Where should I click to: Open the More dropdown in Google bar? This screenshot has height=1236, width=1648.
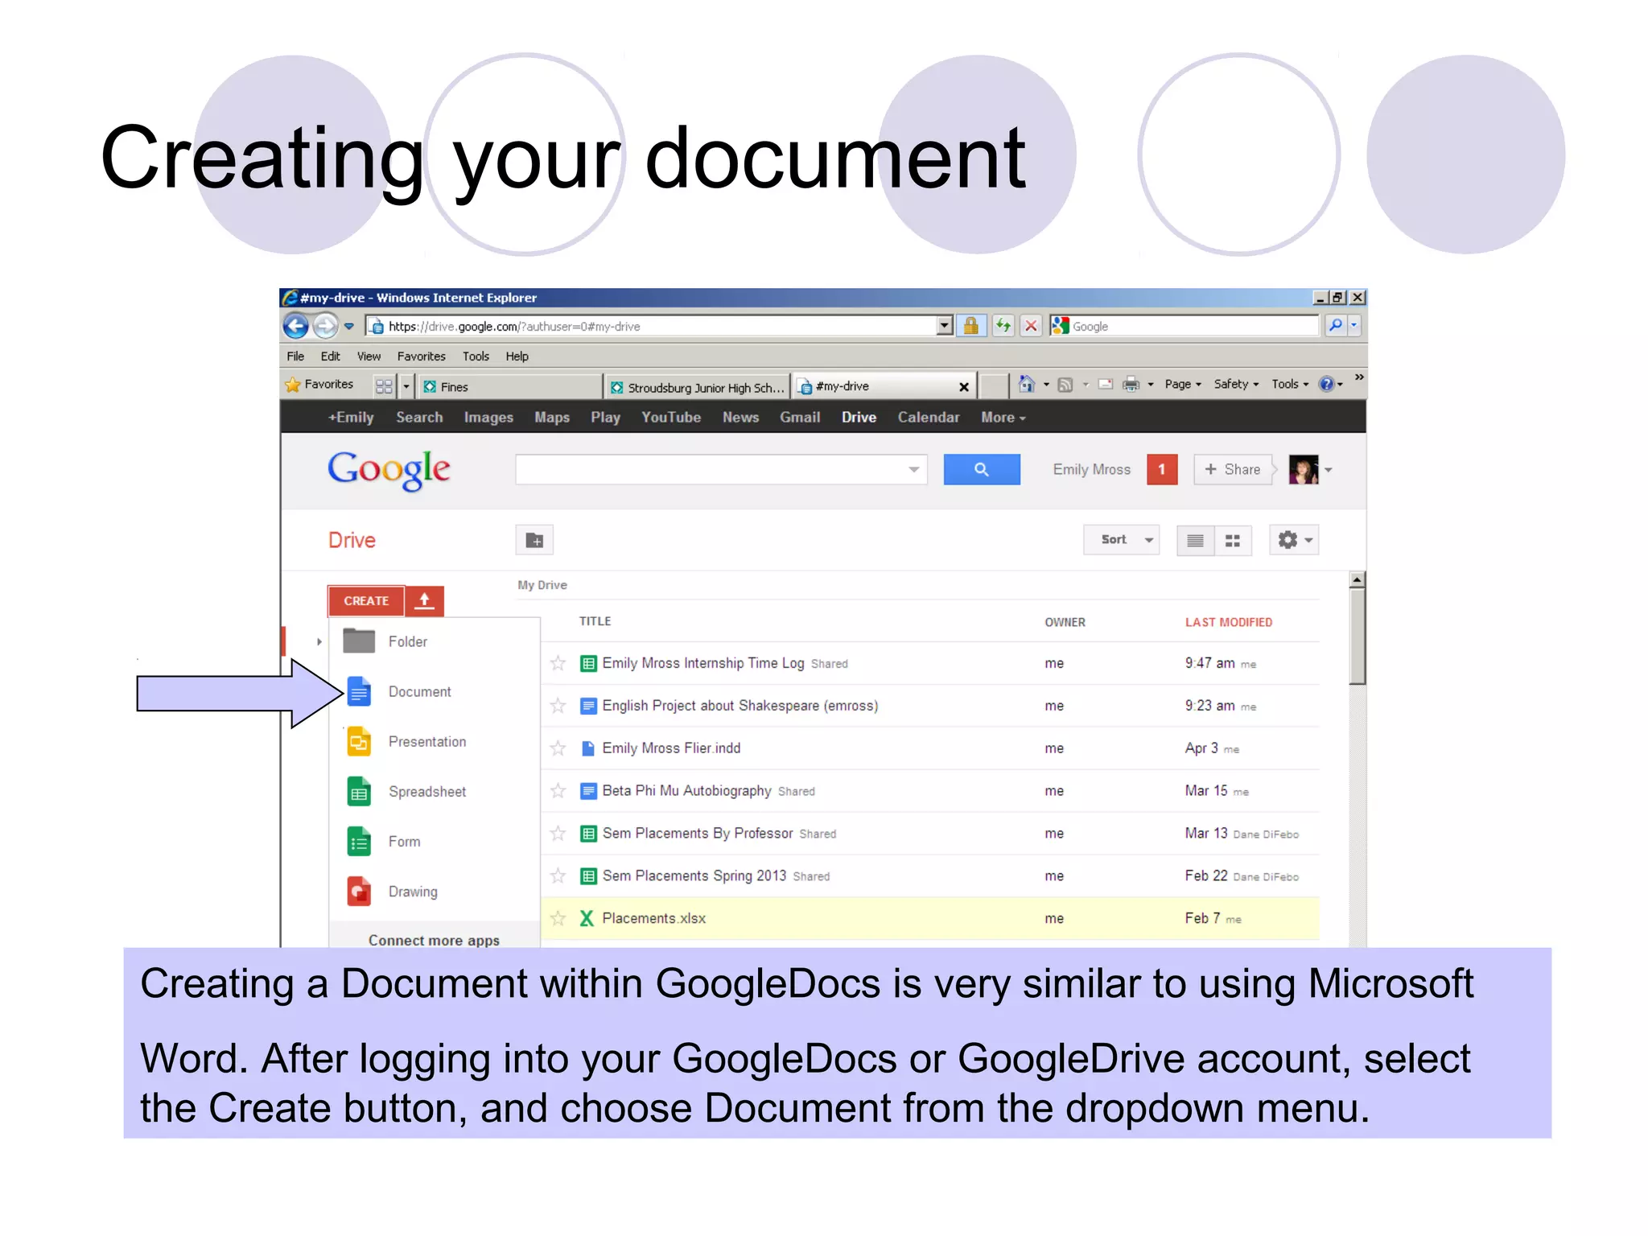pyautogui.click(x=1003, y=418)
